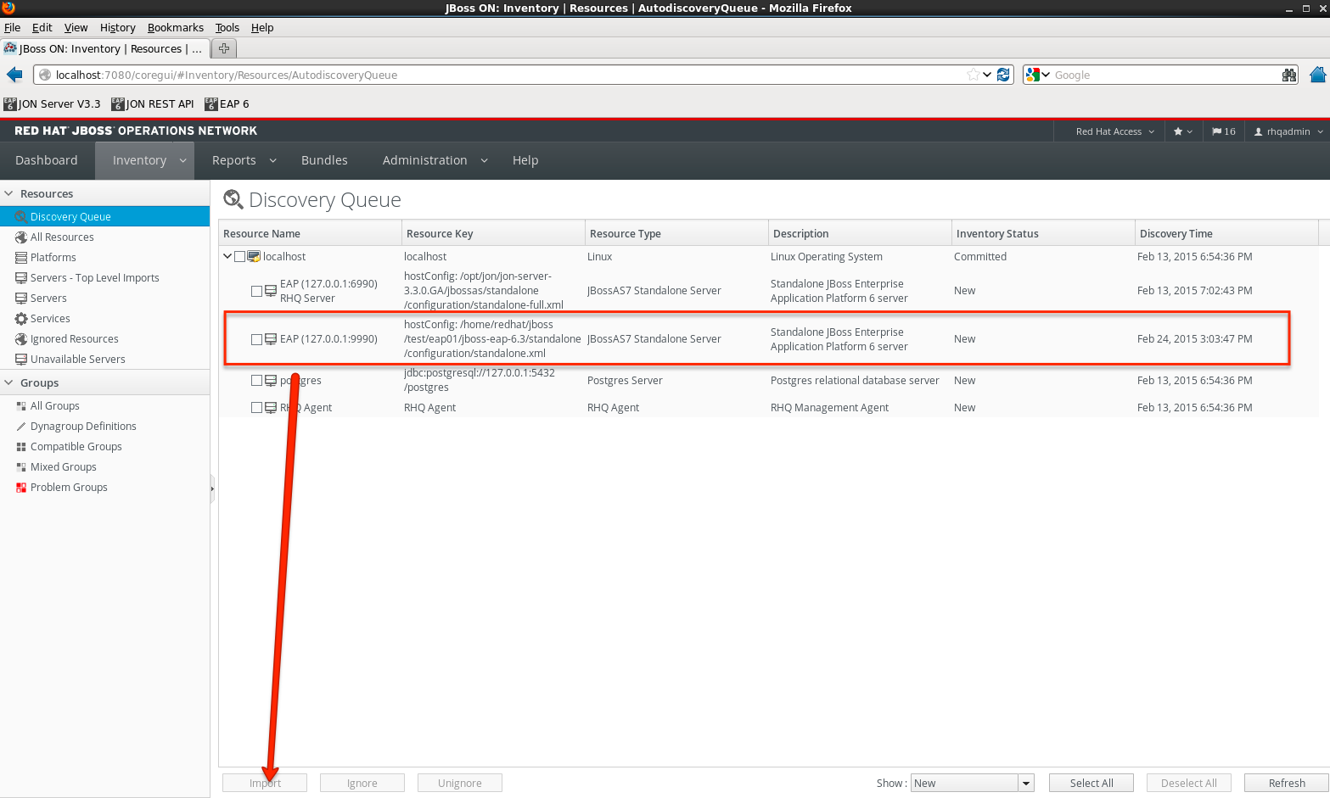Click the Compatible Groups icon
This screenshot has width=1330, height=798.
pos(21,447)
